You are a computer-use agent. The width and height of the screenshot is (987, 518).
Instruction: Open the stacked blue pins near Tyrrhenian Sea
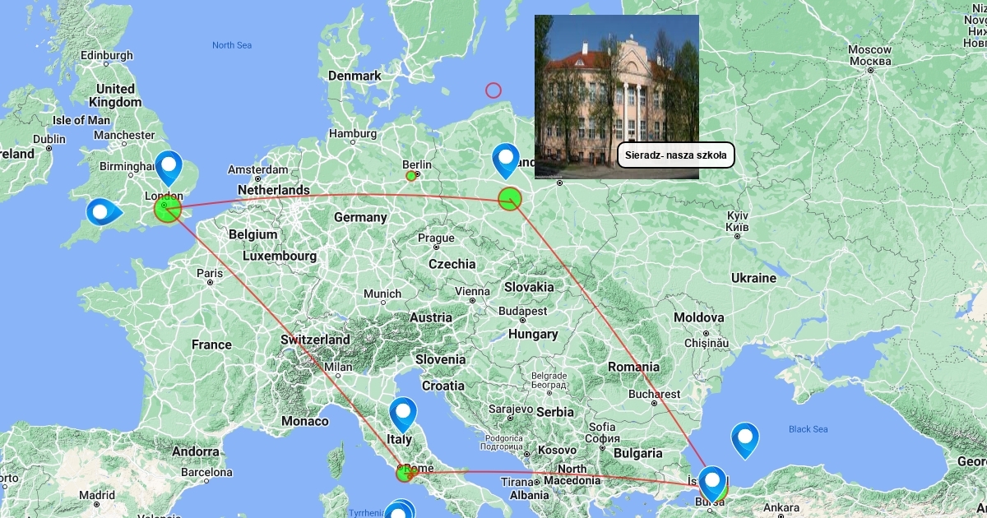401,510
